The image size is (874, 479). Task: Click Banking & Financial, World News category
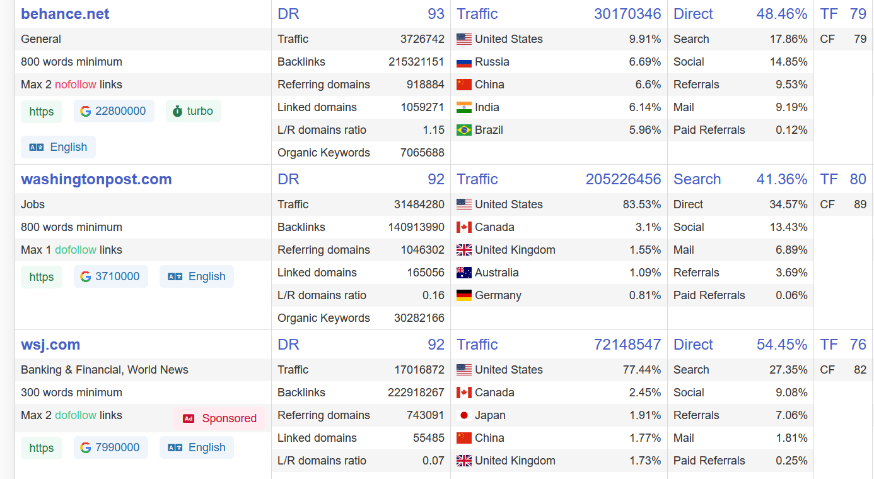click(105, 370)
